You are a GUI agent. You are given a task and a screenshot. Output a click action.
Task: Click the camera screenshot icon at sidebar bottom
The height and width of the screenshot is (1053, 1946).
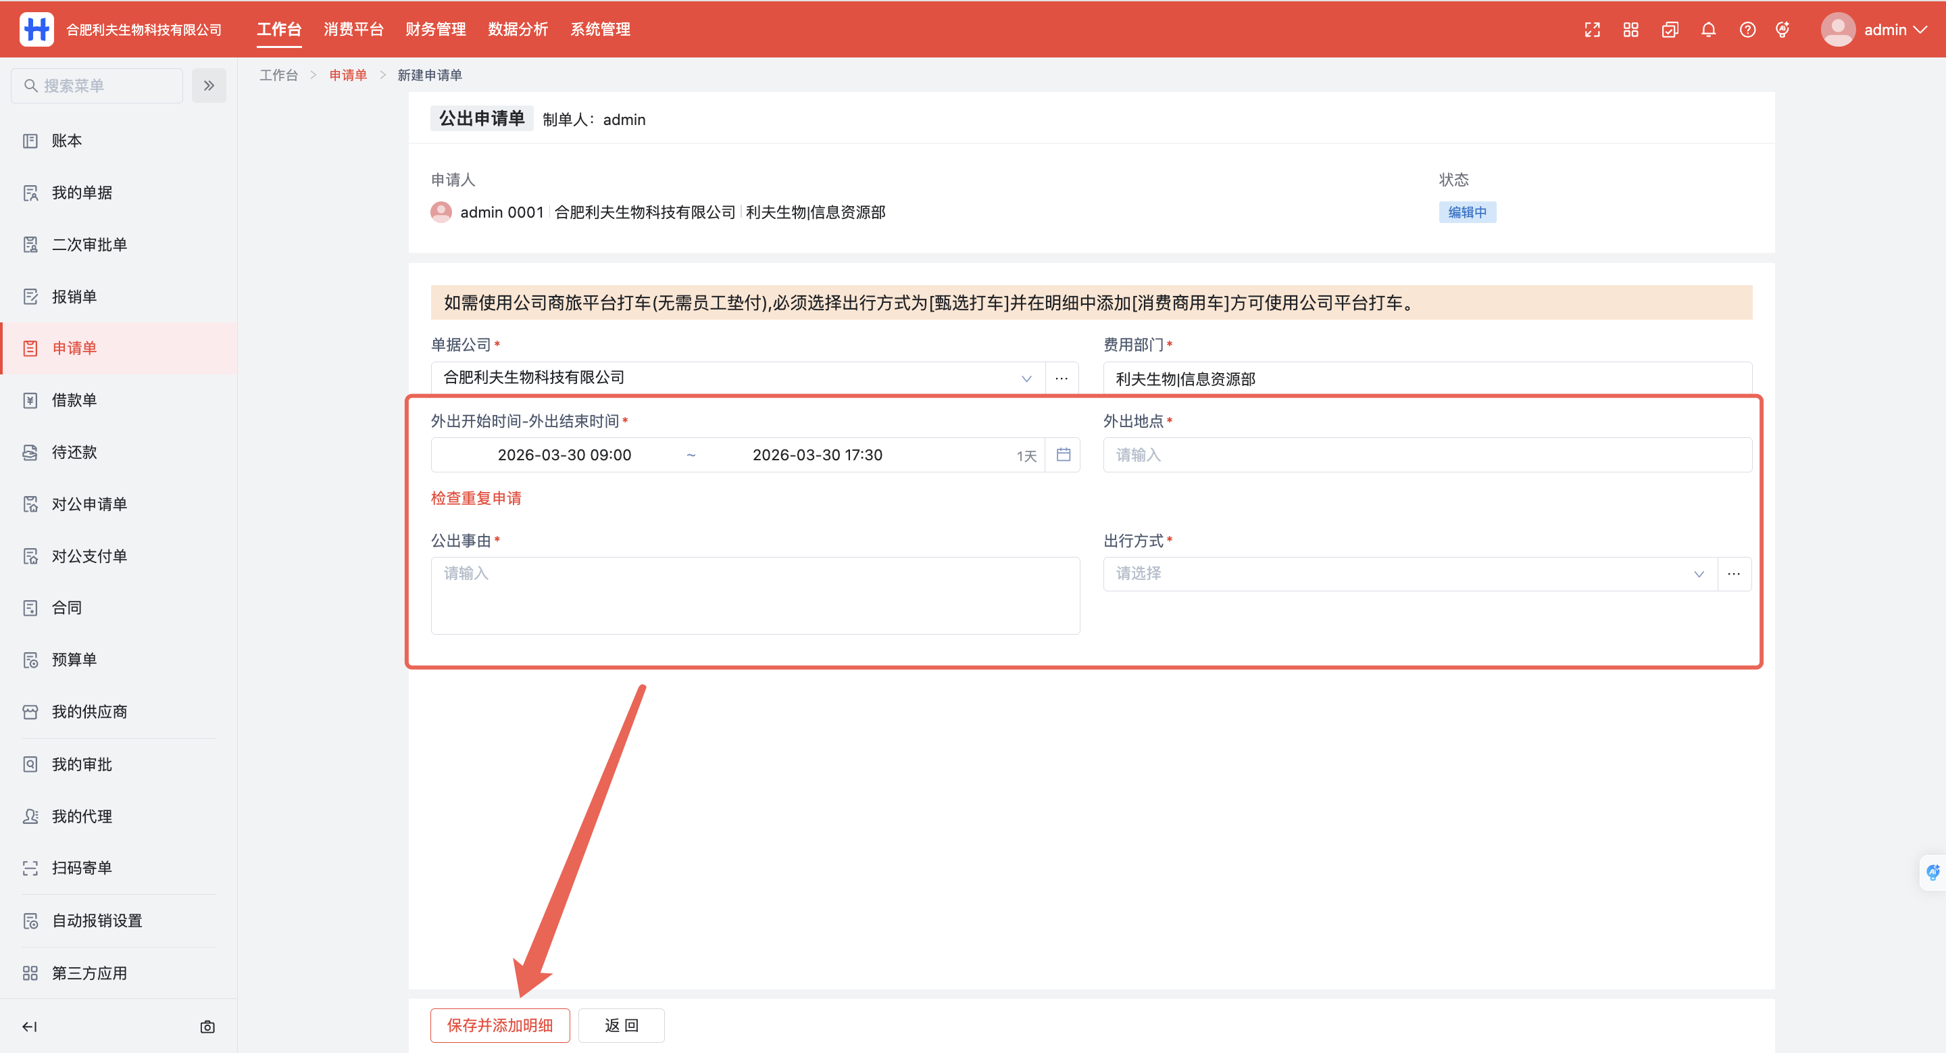point(207,1027)
